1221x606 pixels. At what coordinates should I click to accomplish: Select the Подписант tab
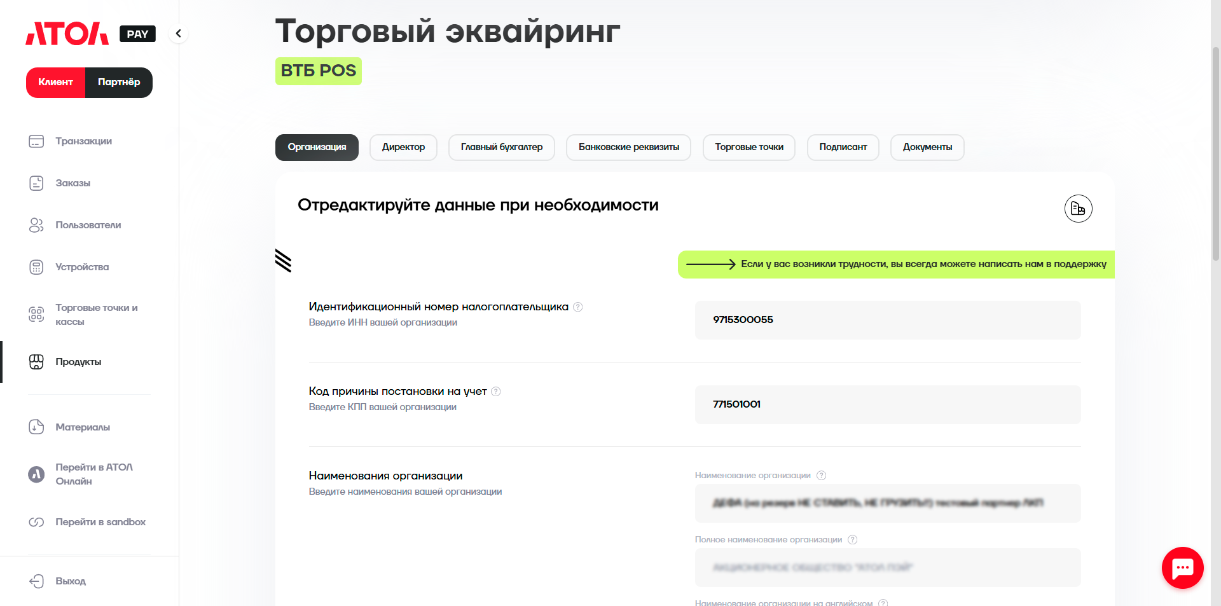(843, 148)
